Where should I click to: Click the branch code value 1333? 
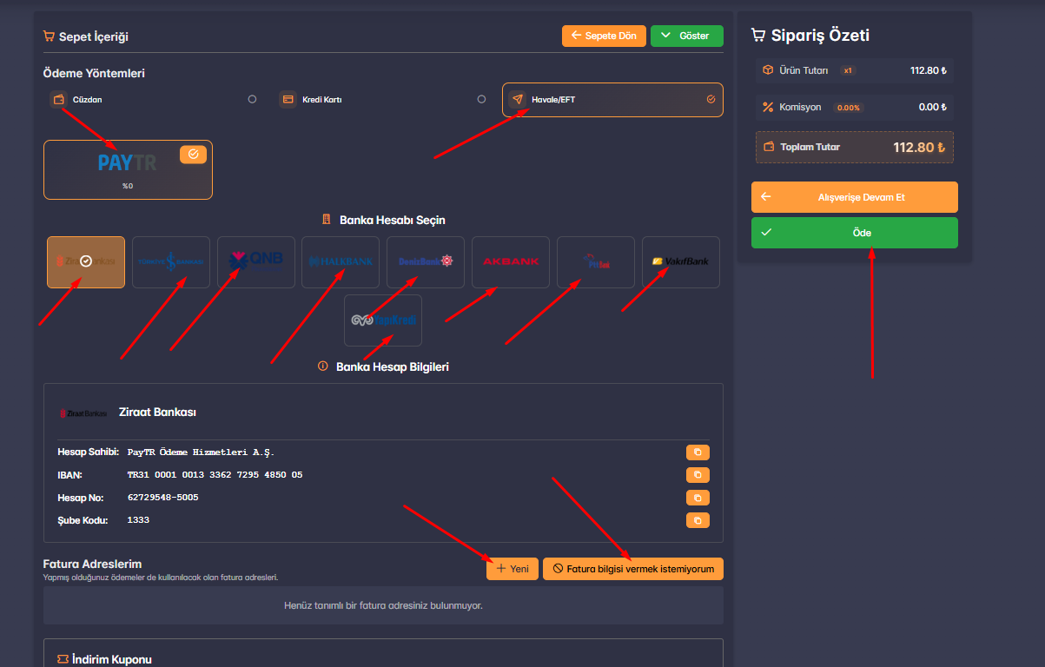coord(138,520)
